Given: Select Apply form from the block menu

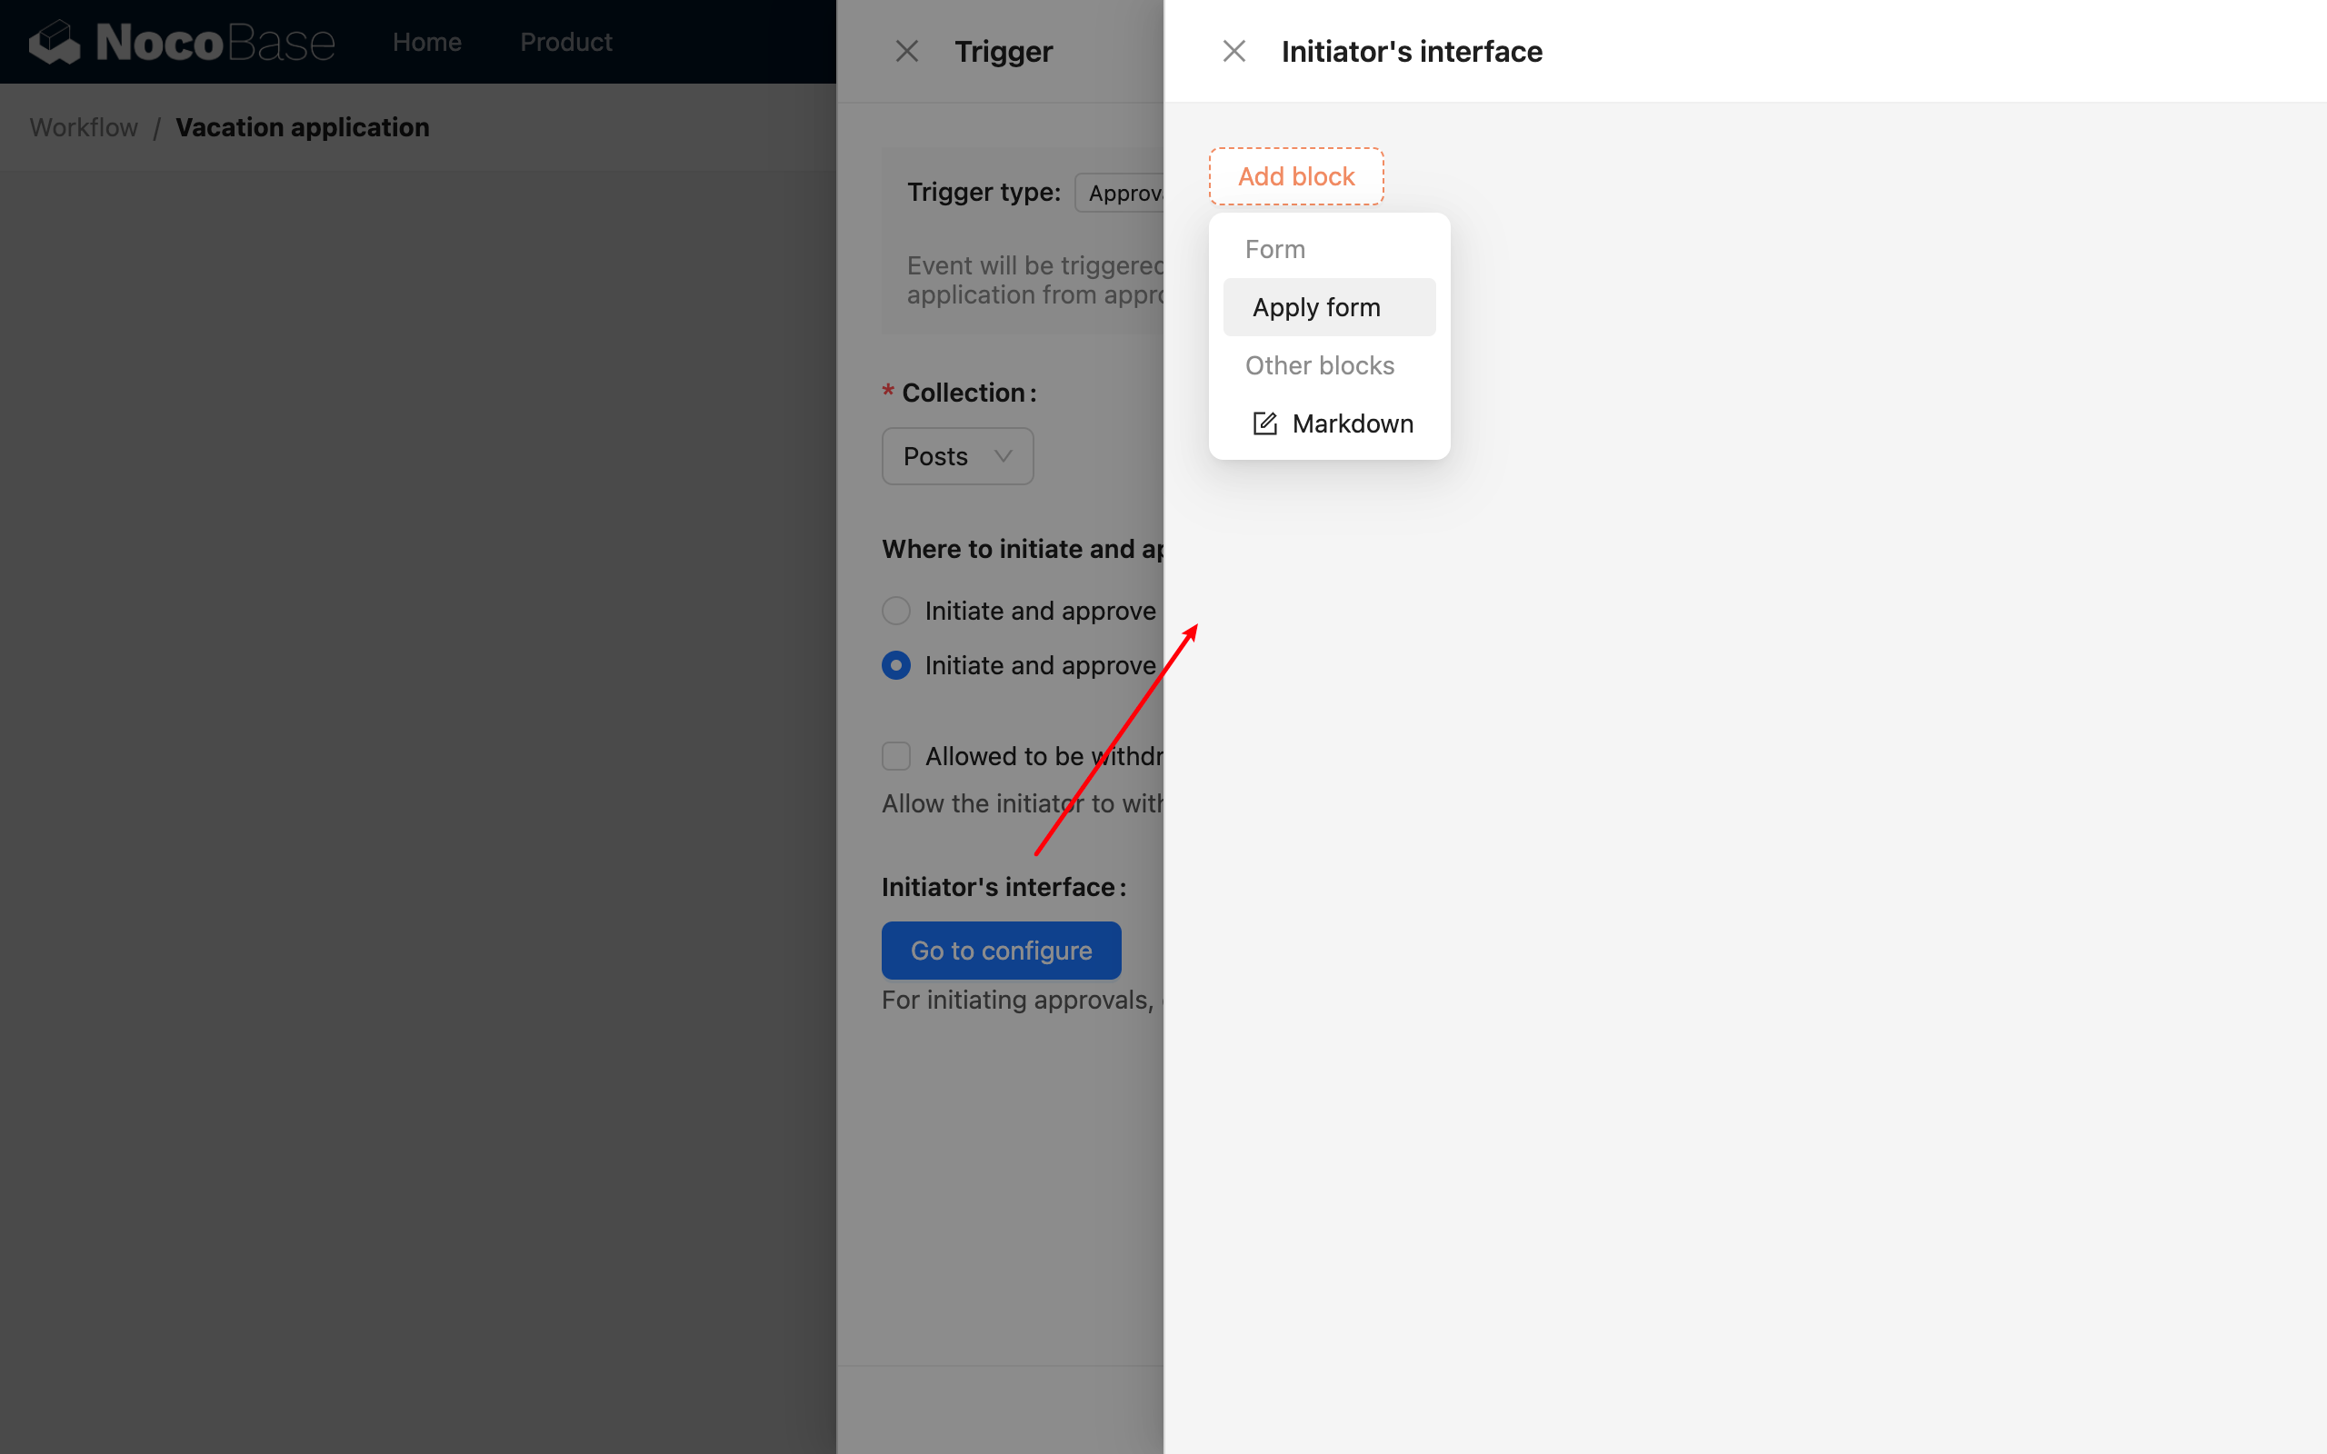Looking at the screenshot, I should [1315, 306].
